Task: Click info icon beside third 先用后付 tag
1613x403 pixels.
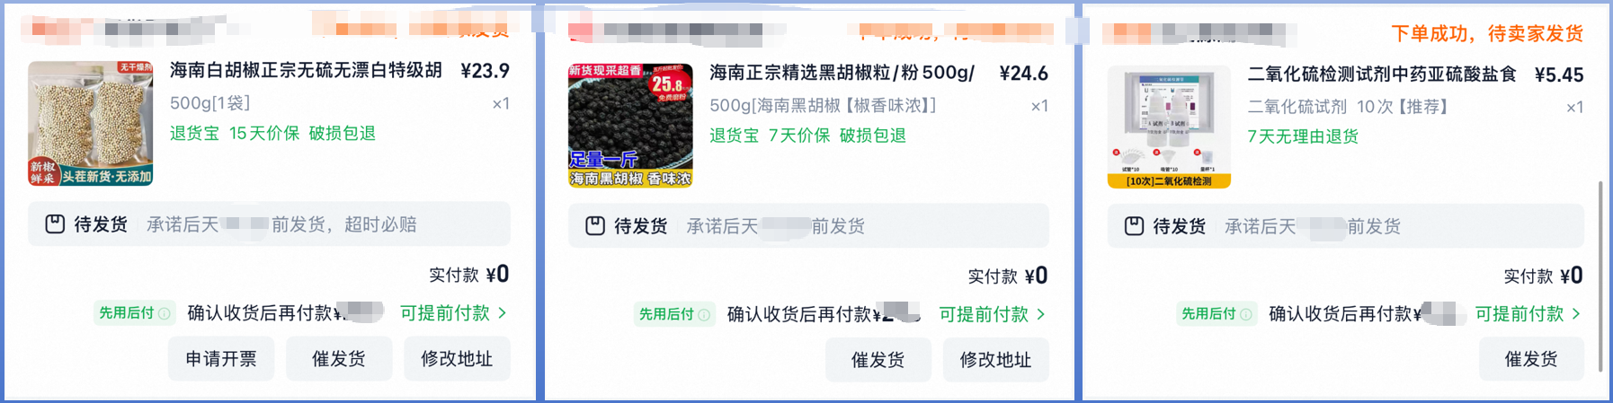Action: (x=1246, y=314)
